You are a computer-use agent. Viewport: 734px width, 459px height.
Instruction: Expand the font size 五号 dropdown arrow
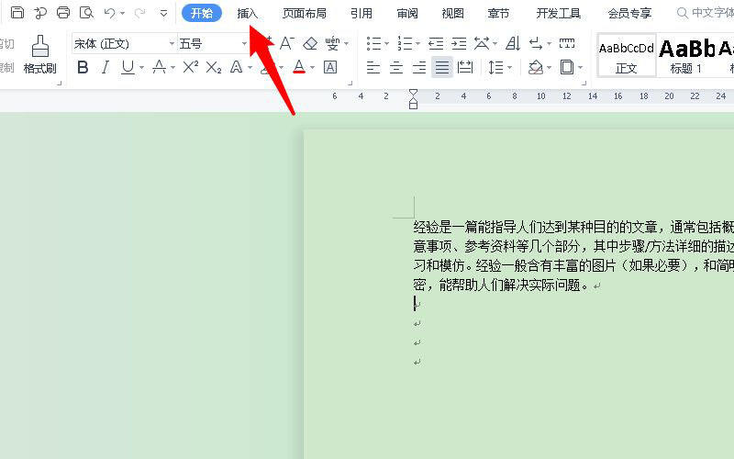pyautogui.click(x=244, y=43)
